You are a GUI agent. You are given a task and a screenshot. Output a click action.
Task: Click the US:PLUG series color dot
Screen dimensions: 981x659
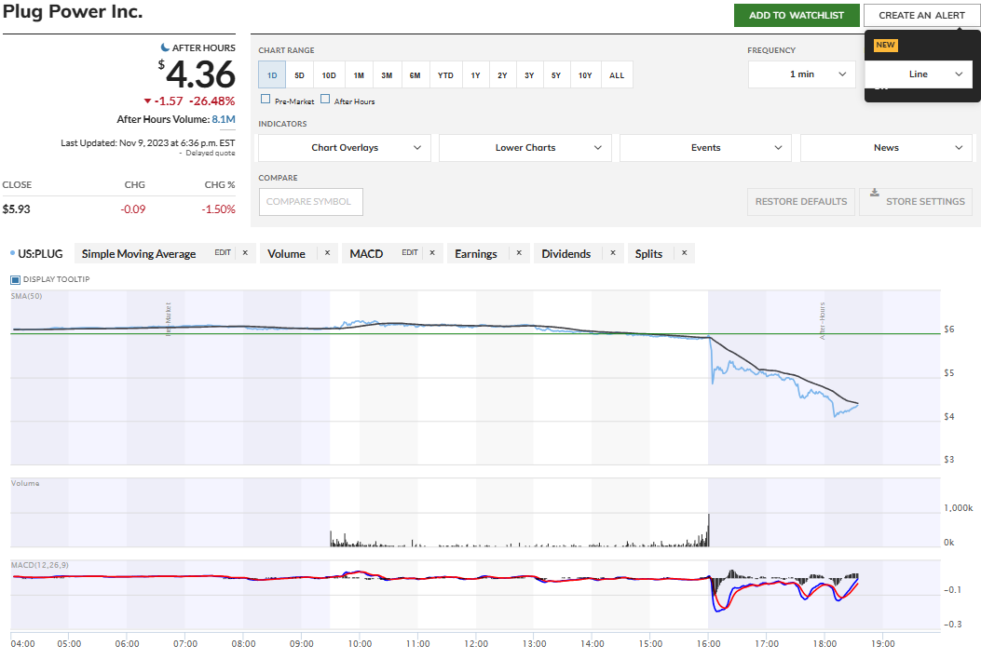pos(12,253)
